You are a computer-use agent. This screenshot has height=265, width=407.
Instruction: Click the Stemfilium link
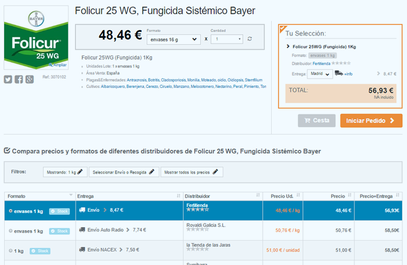point(253,80)
